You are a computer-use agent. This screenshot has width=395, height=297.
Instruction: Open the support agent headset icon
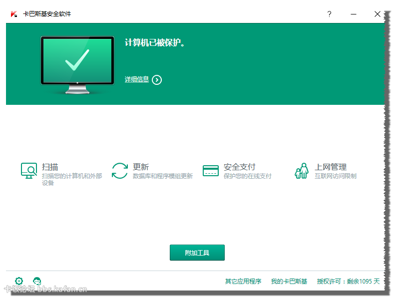37,281
